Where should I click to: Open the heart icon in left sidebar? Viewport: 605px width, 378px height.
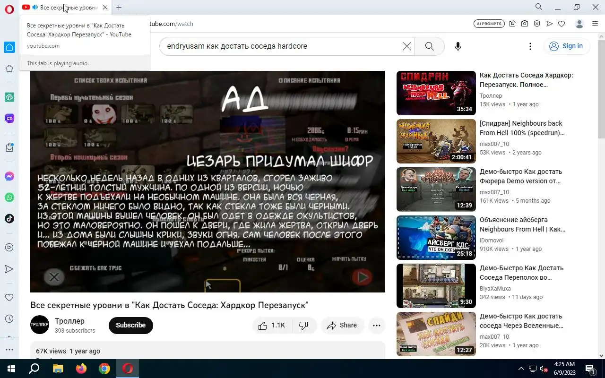coord(9,298)
